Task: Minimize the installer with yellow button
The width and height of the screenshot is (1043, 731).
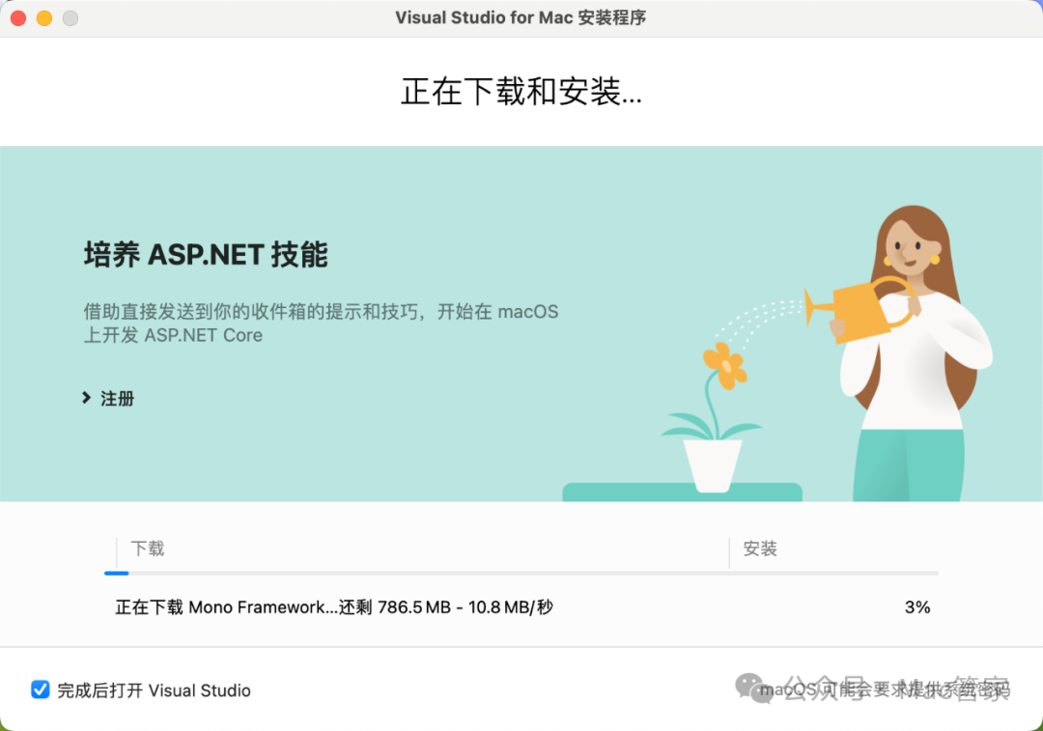Action: (44, 18)
